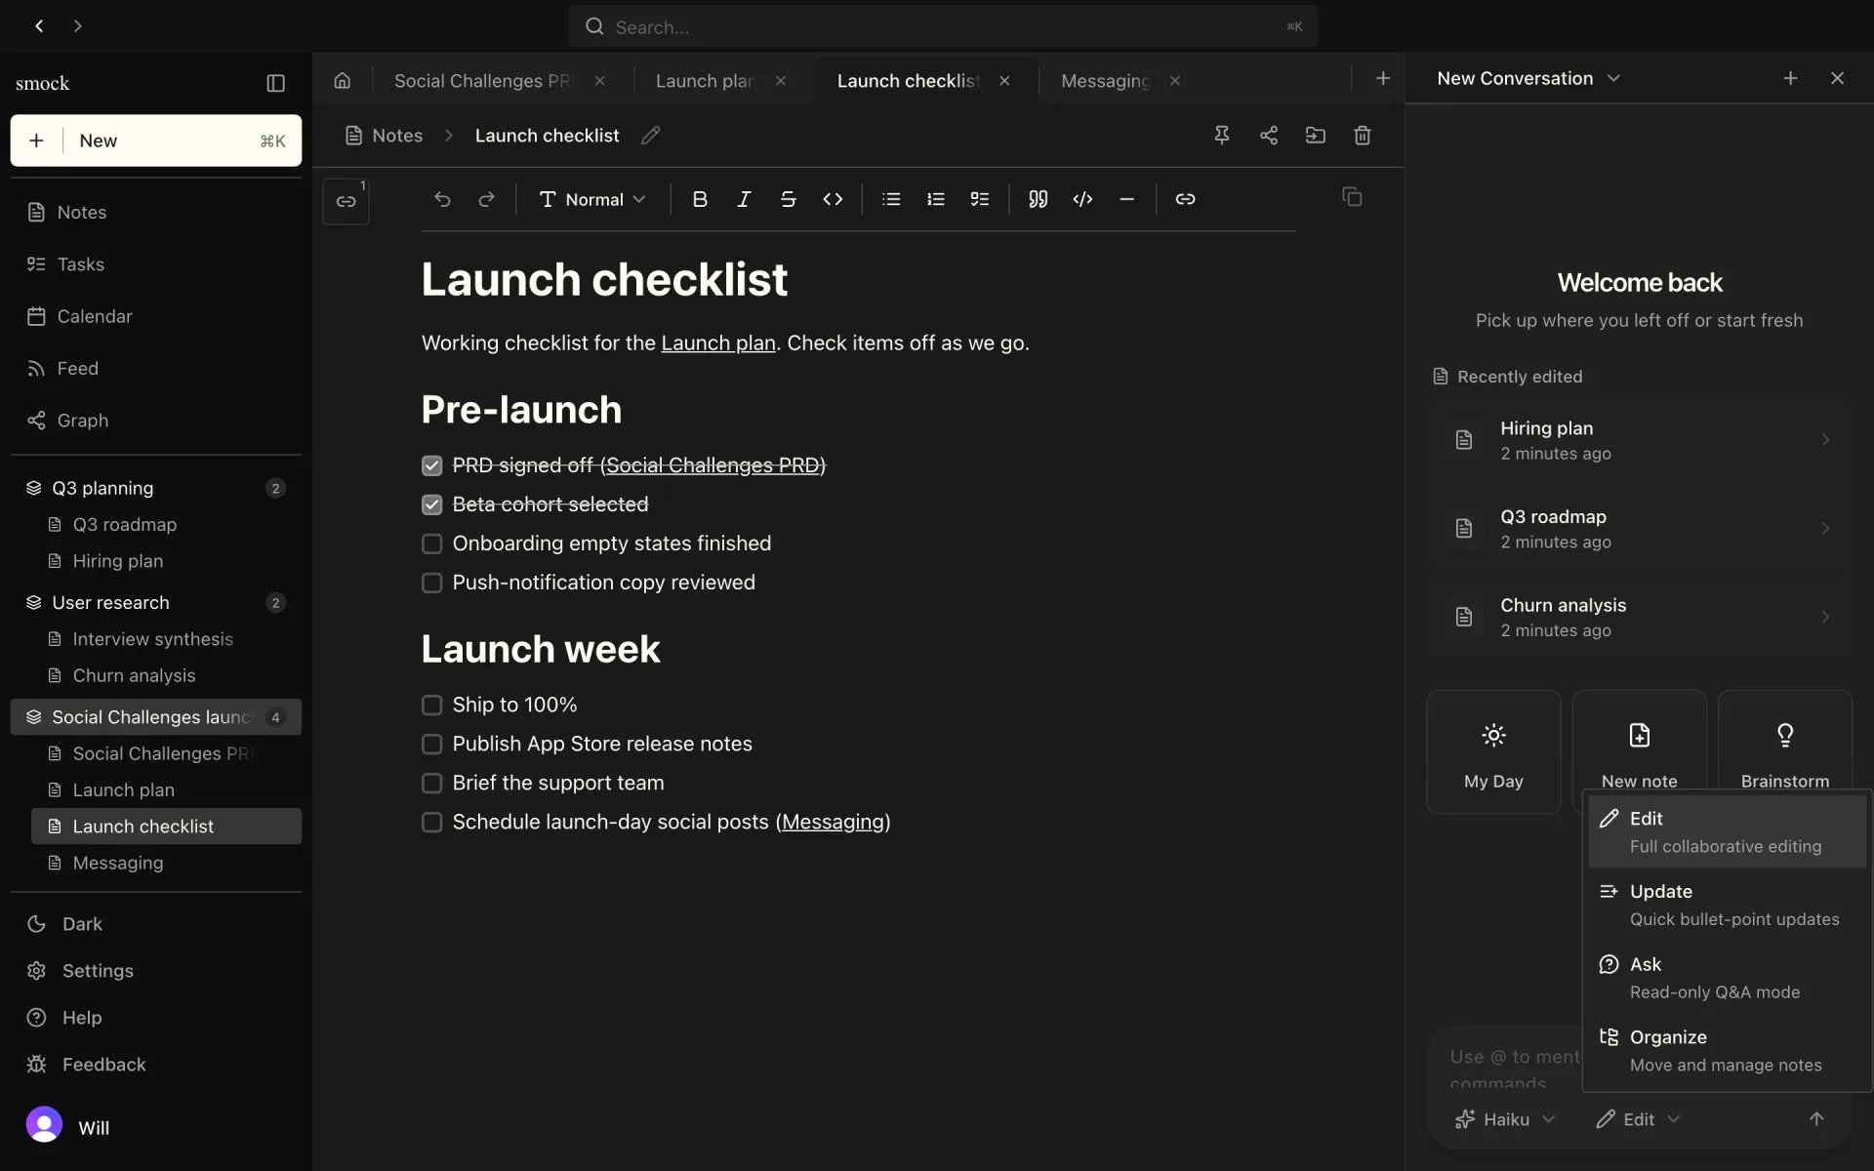Collapse User research folder
This screenshot has height=1171, width=1874.
tap(156, 602)
